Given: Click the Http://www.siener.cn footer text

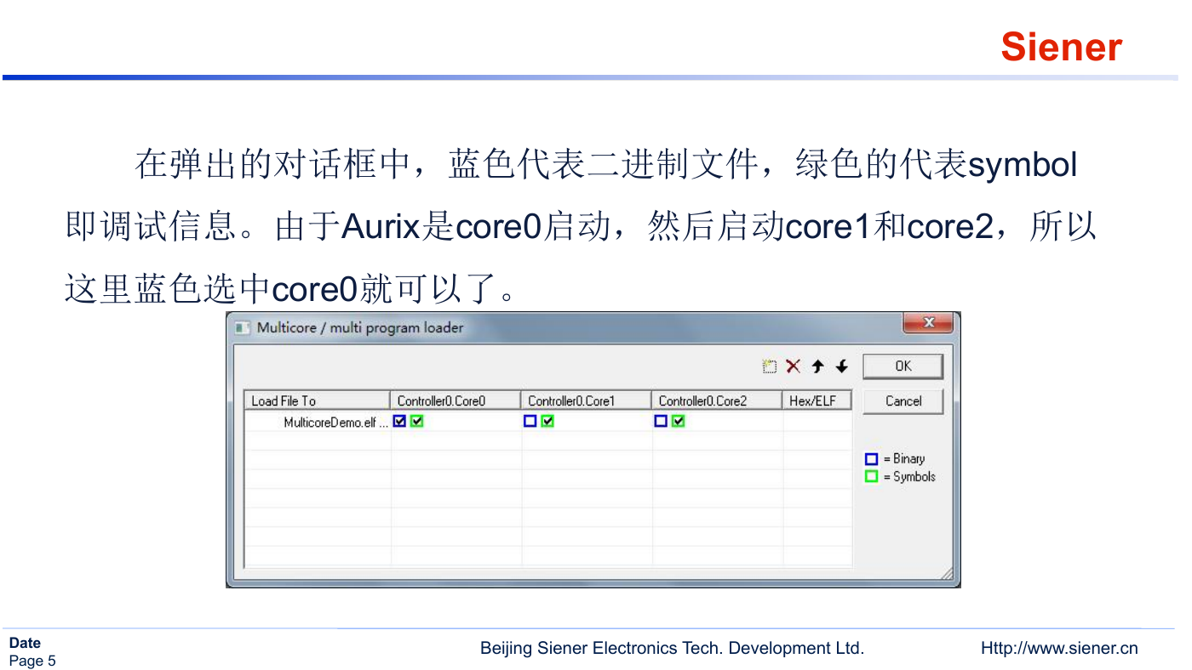Looking at the screenshot, I should point(1059,648).
